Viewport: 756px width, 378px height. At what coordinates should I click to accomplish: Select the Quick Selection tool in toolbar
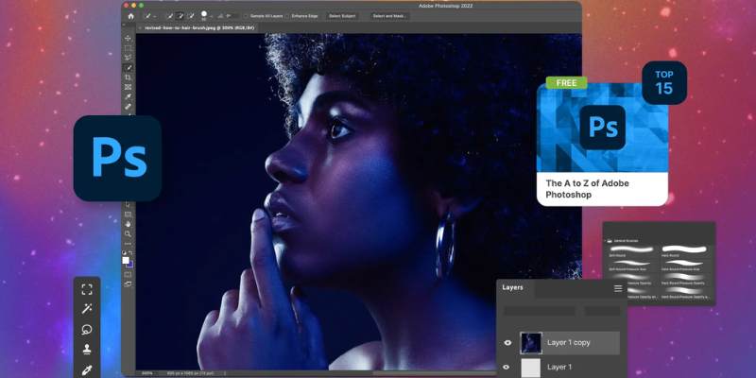click(x=128, y=67)
